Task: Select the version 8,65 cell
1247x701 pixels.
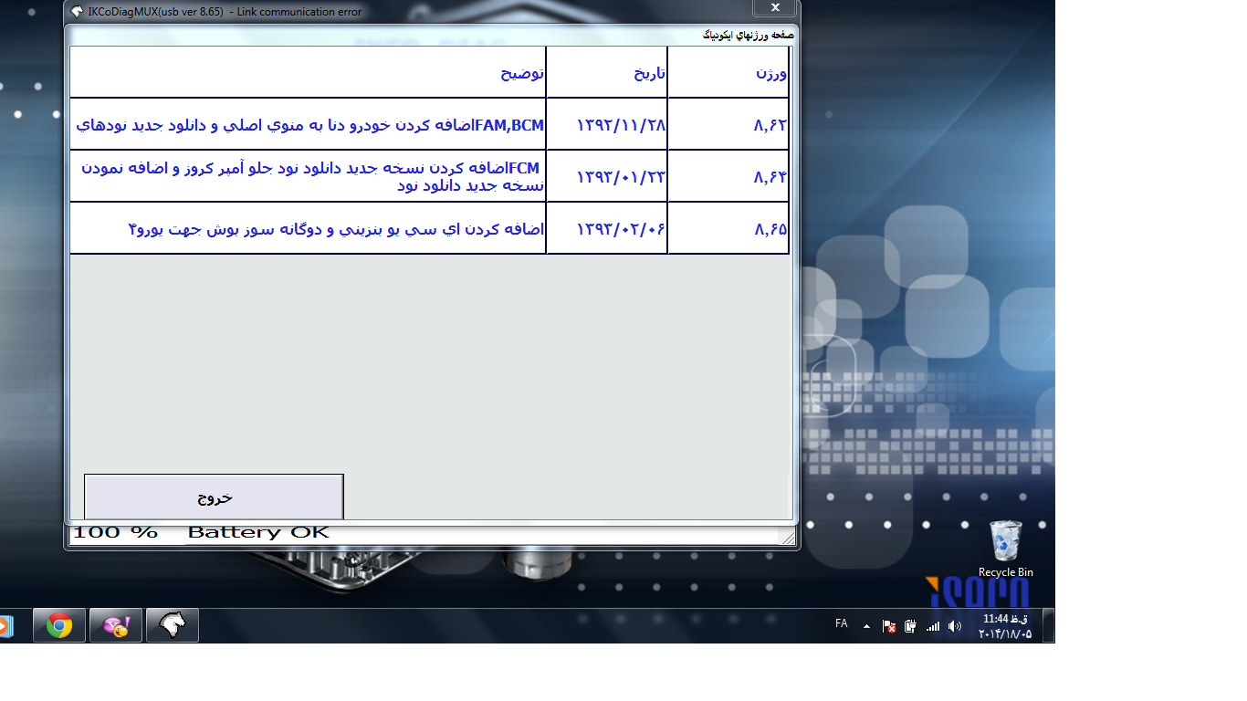Action: [728, 229]
